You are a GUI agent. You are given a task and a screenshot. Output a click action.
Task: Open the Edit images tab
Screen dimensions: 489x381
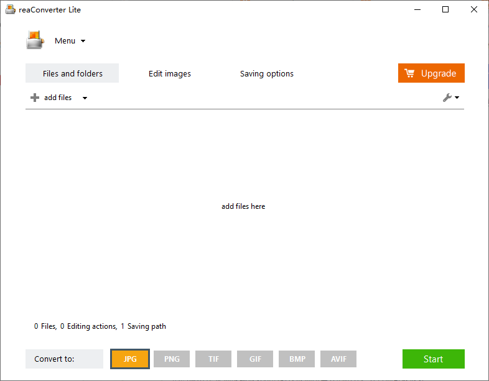(170, 73)
